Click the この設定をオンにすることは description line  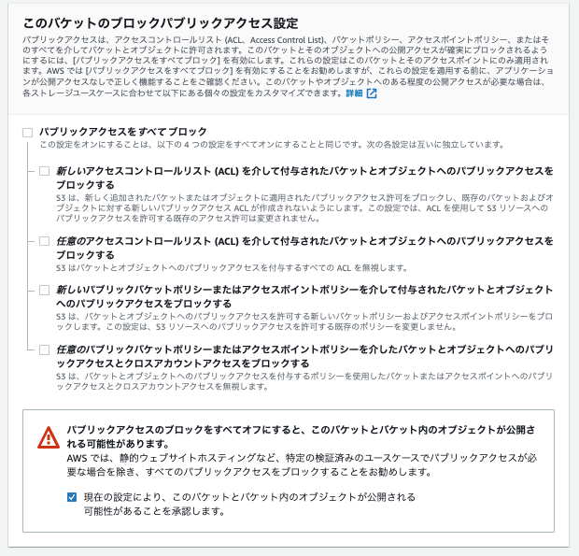[272, 145]
